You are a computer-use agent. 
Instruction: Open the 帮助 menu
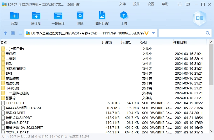(x=165, y=4)
